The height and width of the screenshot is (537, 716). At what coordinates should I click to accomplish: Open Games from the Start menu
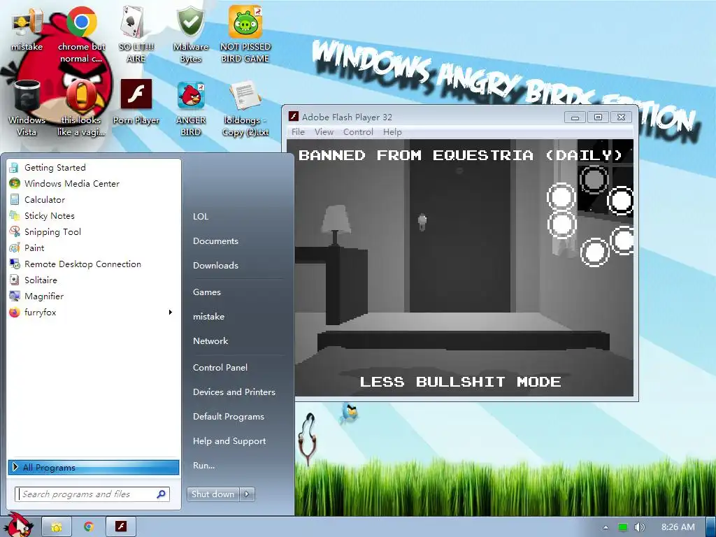click(x=207, y=292)
